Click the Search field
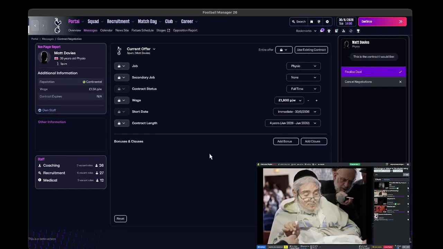 (x=299, y=21)
